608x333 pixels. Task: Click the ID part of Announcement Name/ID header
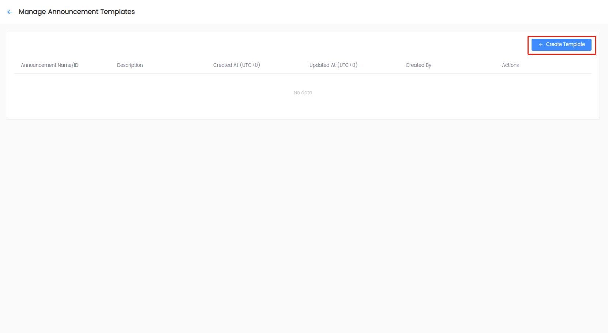click(76, 65)
